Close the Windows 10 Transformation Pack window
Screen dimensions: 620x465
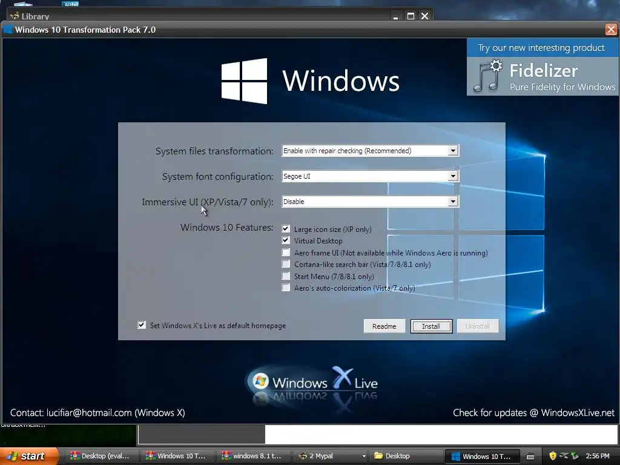[x=611, y=30]
